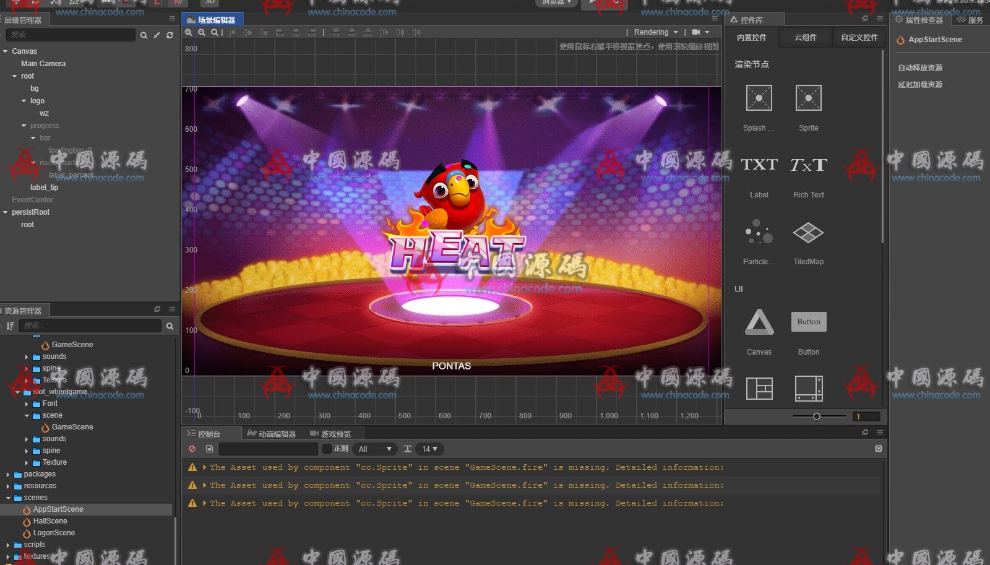The height and width of the screenshot is (565, 990).
Task: Open the All log-level filter dropdown
Action: [x=375, y=449]
